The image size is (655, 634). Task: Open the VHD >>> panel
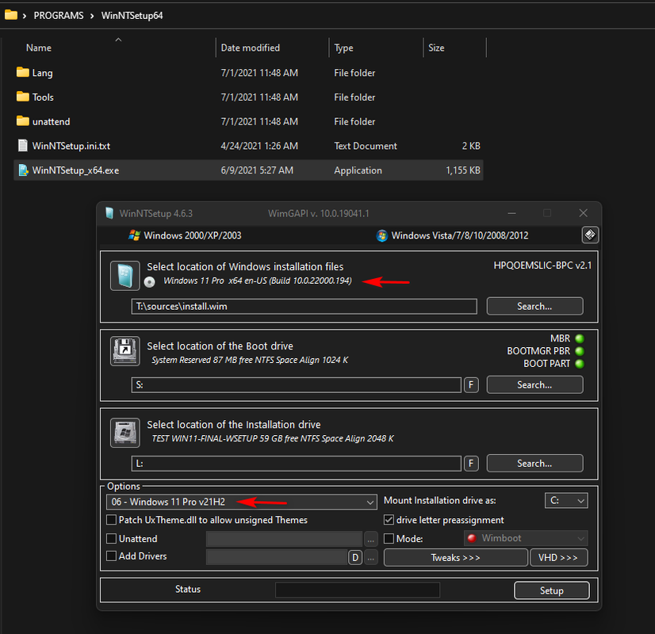[558, 558]
